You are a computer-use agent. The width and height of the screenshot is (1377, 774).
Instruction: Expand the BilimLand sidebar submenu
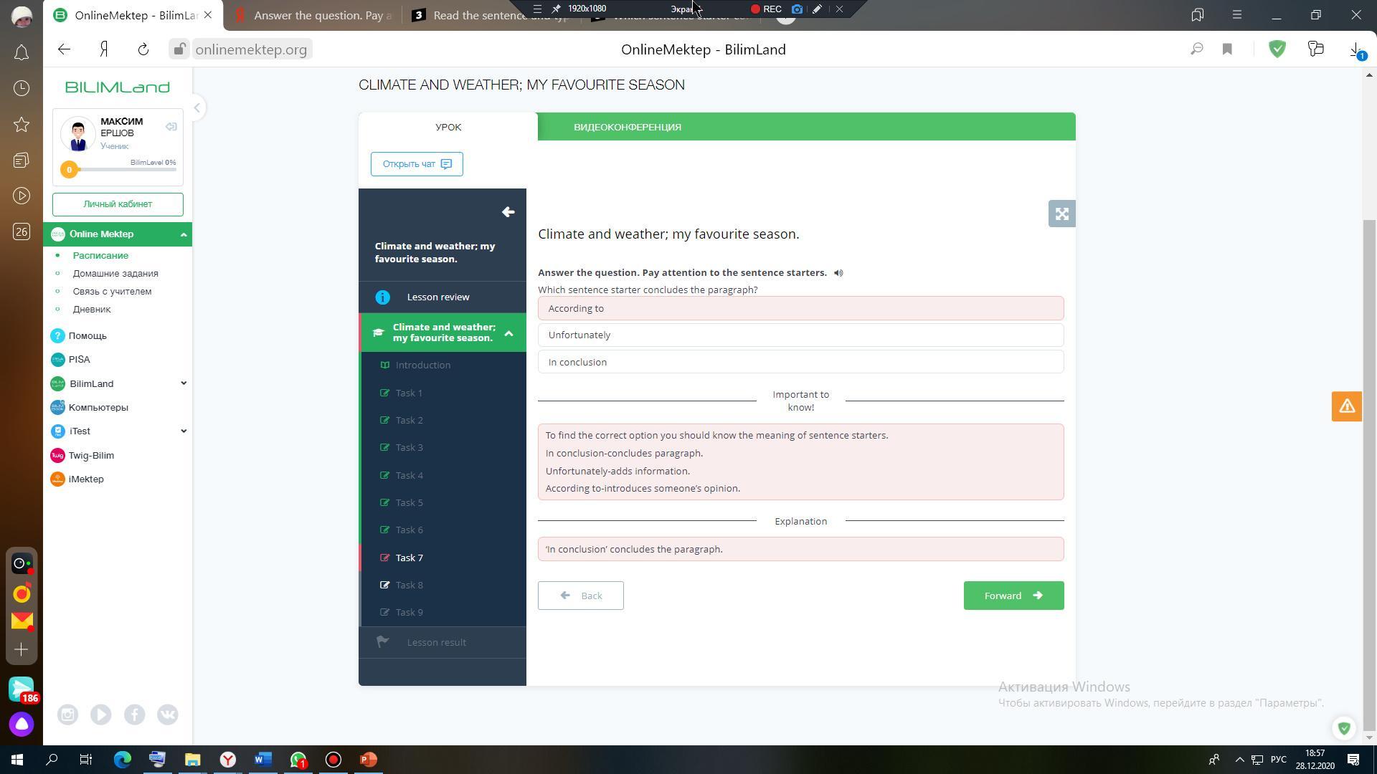coord(184,383)
